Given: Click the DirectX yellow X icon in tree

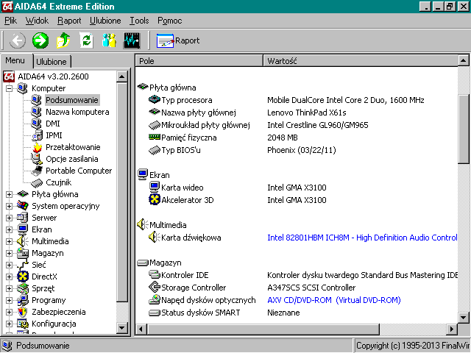Looking at the screenshot, I should tap(23, 277).
